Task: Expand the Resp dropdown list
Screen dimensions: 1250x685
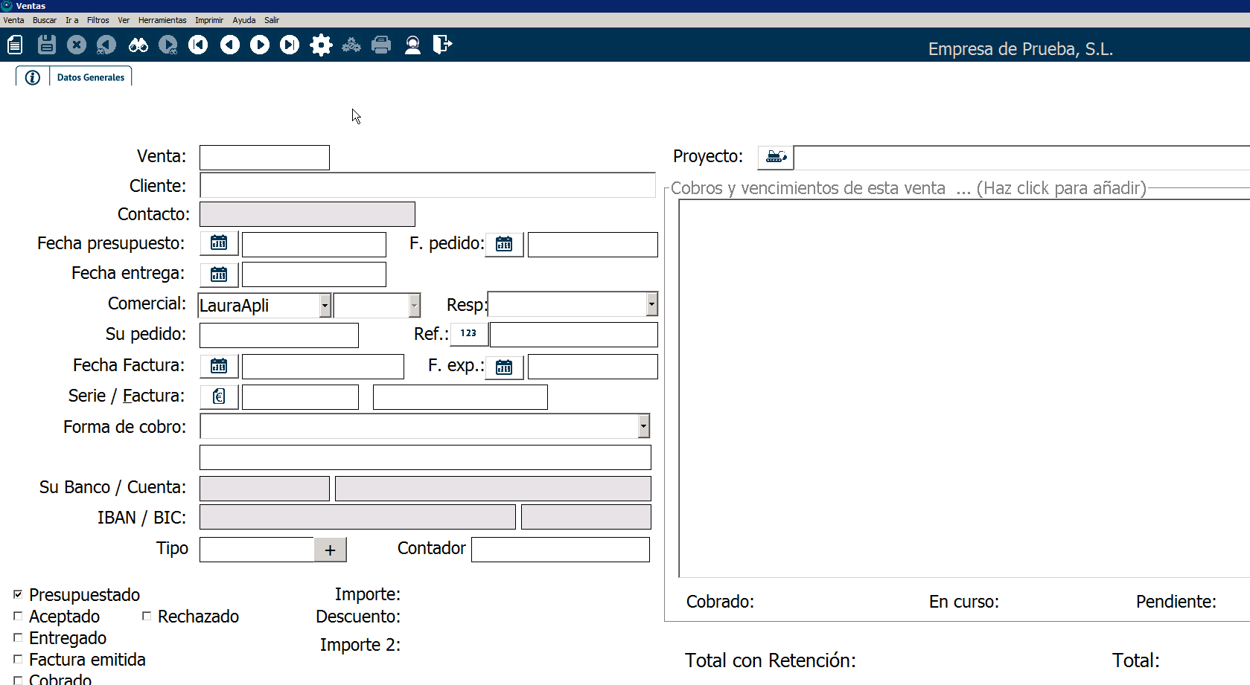Action: tap(651, 304)
